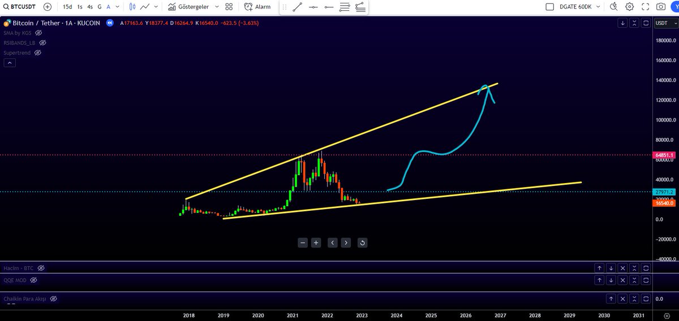This screenshot has width=679, height=321.
Task: Open the user profile avatar
Action: click(x=675, y=7)
